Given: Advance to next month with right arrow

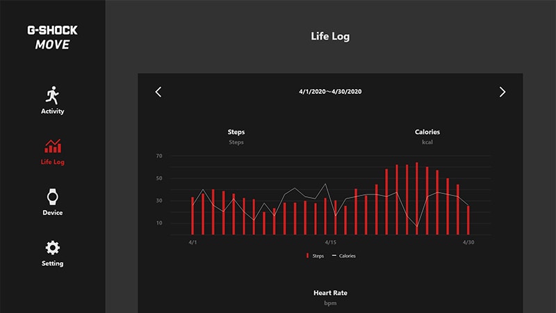Looking at the screenshot, I should 502,92.
